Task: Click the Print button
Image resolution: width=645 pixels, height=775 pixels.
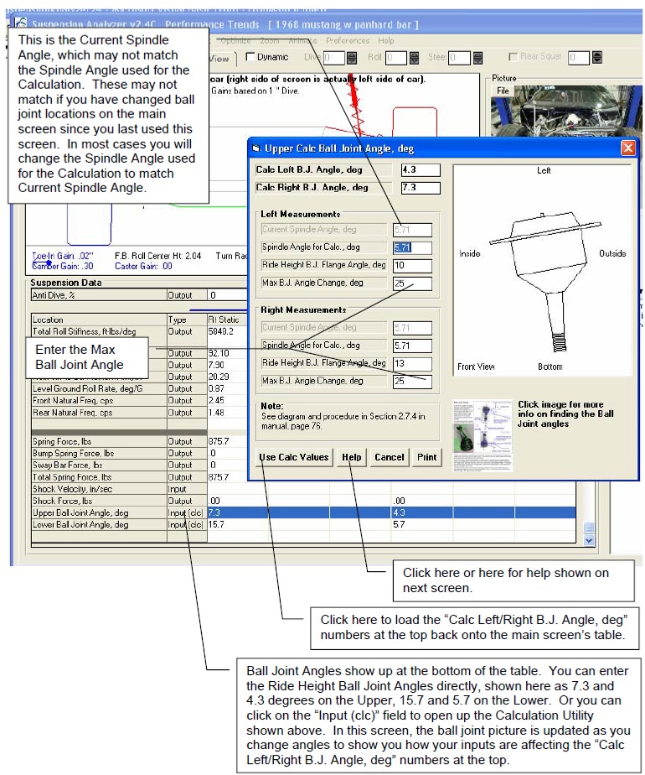Action: [427, 457]
